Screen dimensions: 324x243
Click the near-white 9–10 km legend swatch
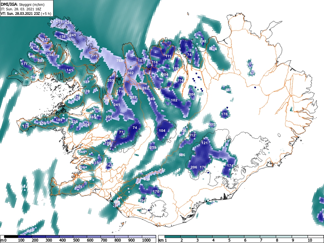(300, 237)
